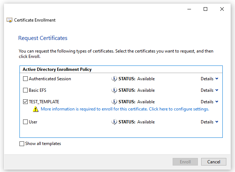This screenshot has width=235, height=172.
Task: Toggle the Show all templates checkbox
Action: [22, 144]
